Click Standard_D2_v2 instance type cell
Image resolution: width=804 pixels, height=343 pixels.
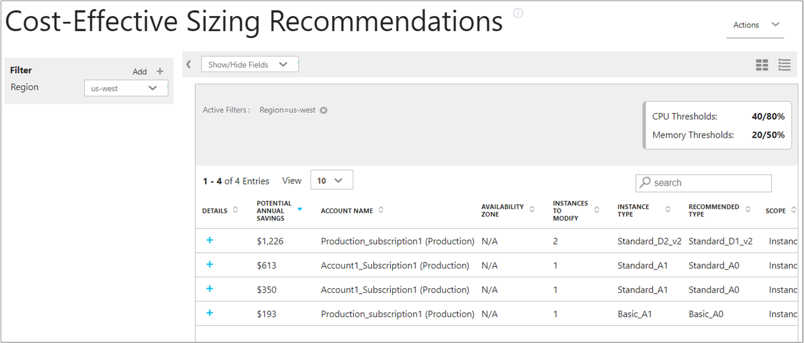[650, 241]
